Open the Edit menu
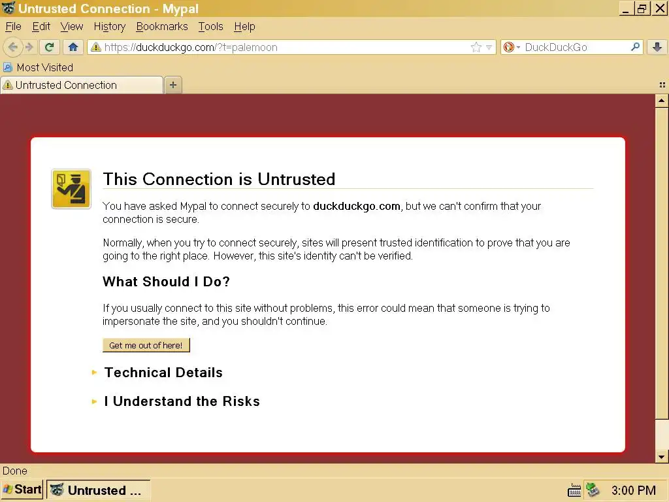The height and width of the screenshot is (502, 669). coord(41,26)
